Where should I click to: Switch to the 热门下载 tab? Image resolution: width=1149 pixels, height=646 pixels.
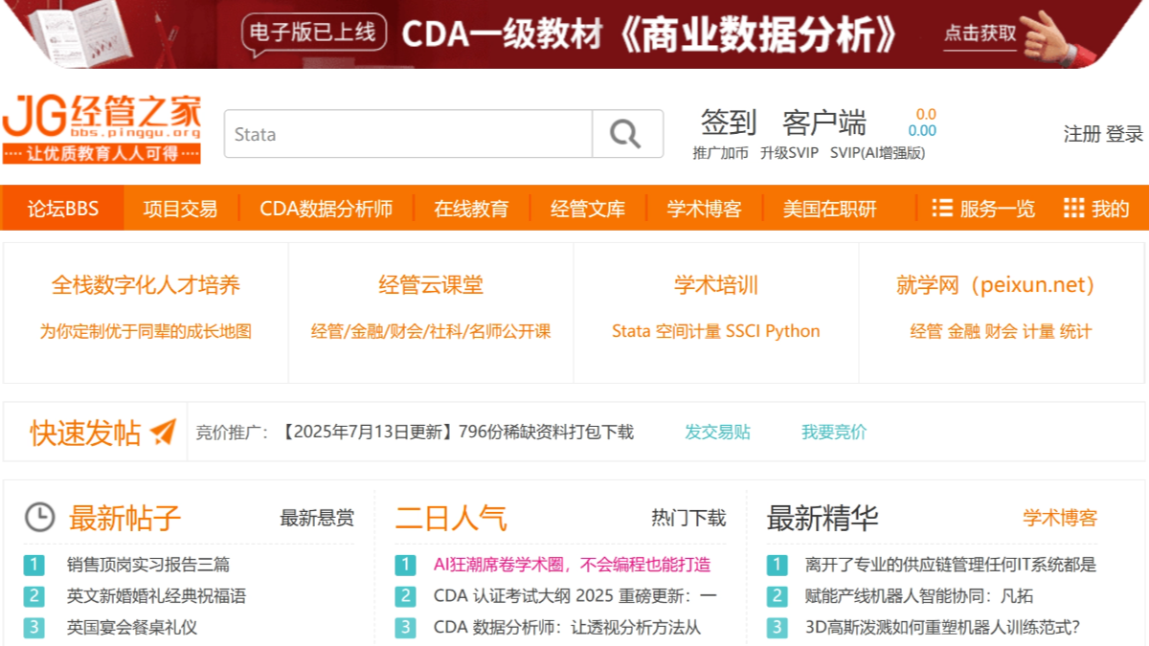pyautogui.click(x=688, y=519)
